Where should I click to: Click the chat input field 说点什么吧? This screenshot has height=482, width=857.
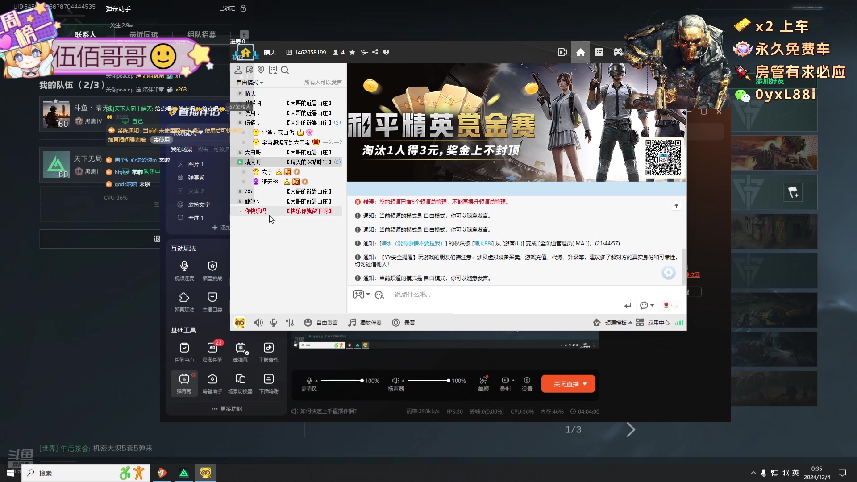(x=509, y=295)
